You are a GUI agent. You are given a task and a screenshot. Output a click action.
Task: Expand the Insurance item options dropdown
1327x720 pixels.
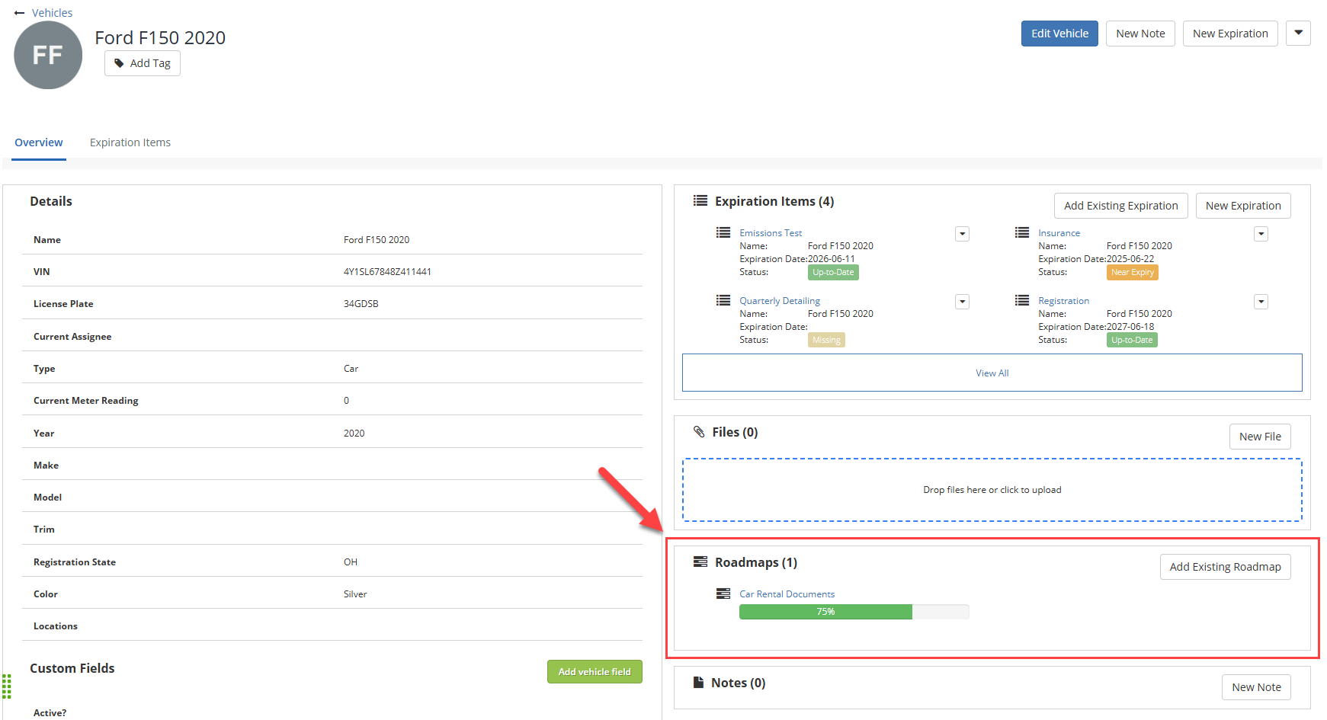tap(1261, 234)
